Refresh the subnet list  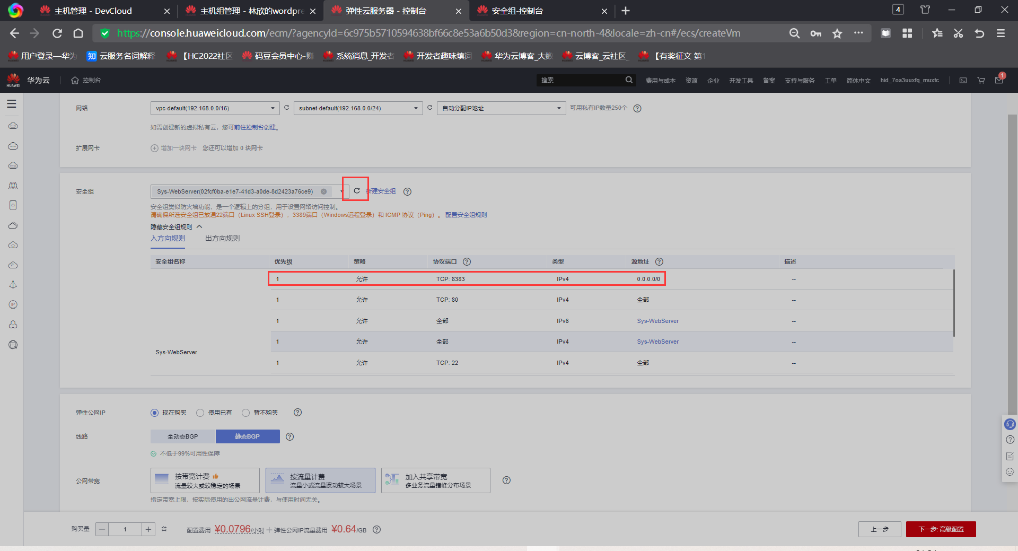point(429,108)
